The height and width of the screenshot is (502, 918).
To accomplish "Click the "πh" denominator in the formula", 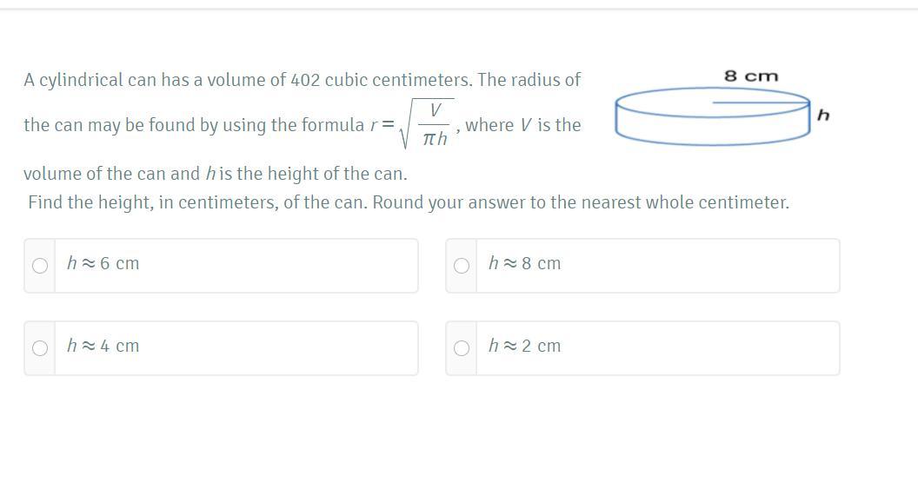I will tap(435, 139).
